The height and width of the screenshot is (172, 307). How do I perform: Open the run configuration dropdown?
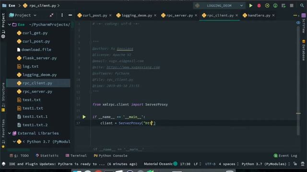click(219, 6)
